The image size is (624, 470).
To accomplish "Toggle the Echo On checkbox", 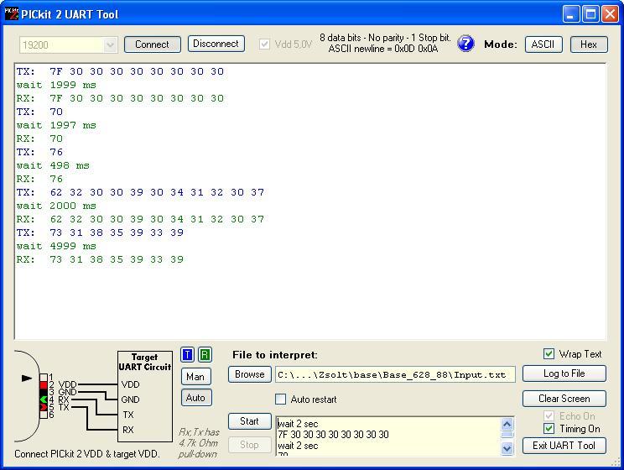I will click(x=549, y=416).
